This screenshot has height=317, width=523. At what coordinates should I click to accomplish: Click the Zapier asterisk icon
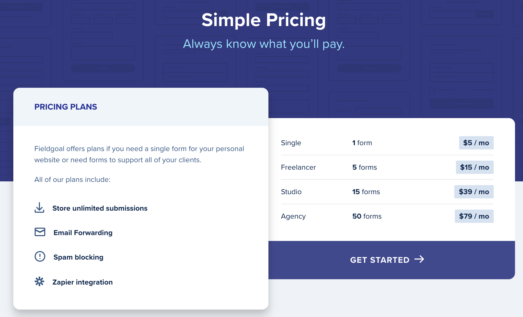[x=39, y=281]
